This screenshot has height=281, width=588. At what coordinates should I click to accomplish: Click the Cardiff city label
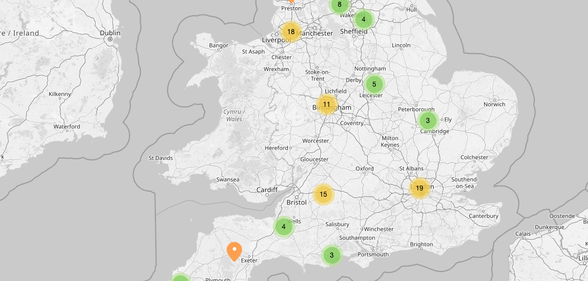[267, 190]
